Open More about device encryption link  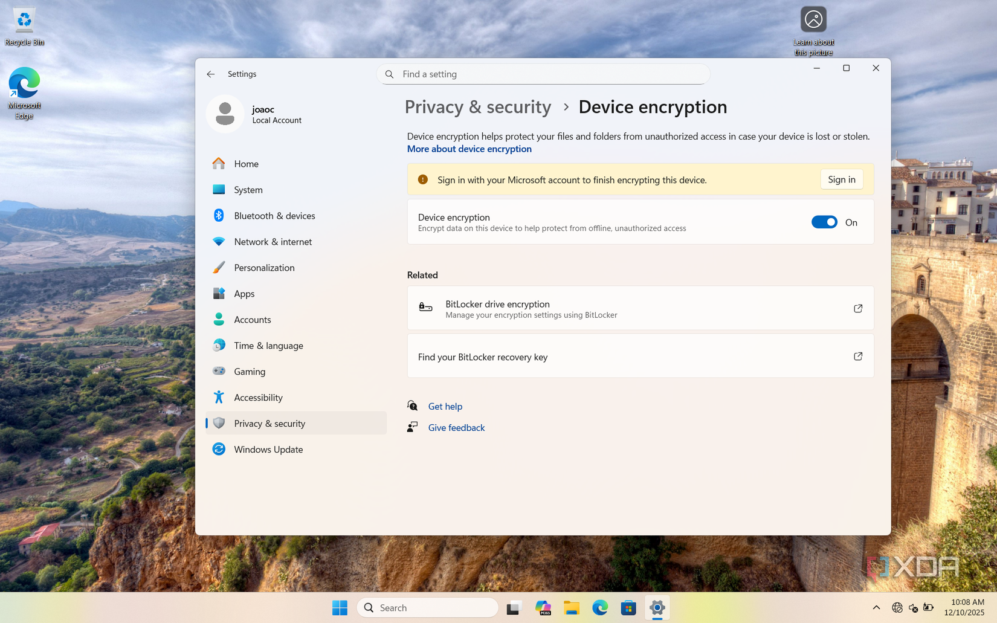pos(469,149)
